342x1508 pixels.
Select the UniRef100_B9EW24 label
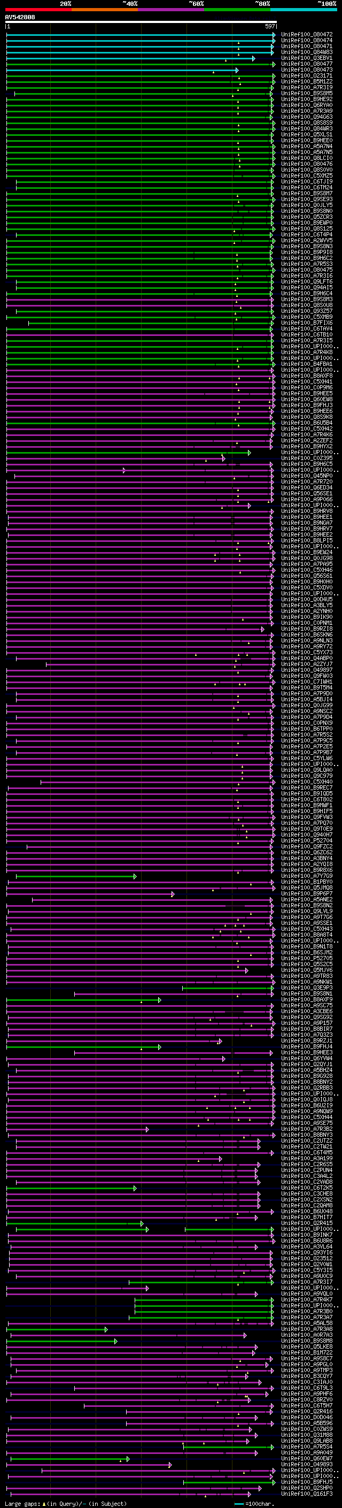coord(307,552)
